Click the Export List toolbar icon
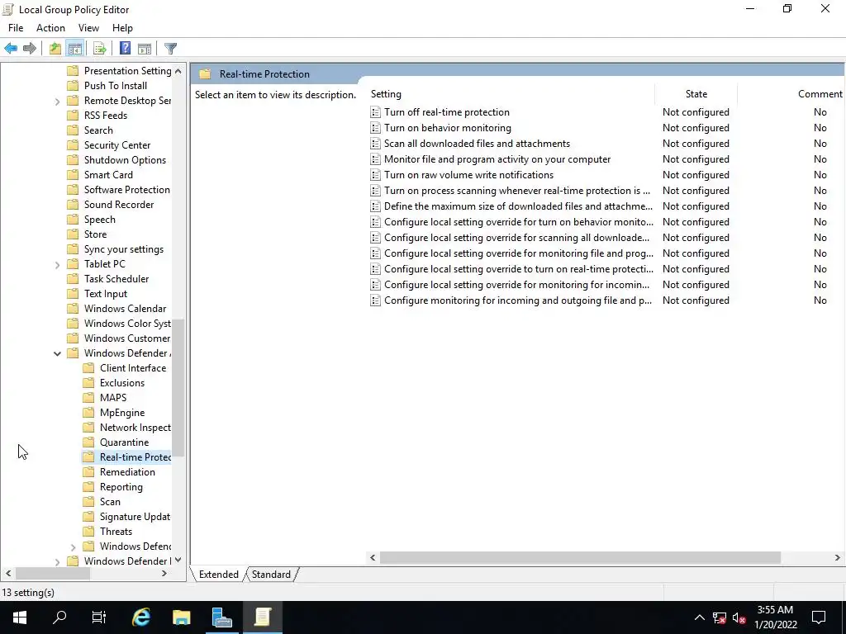Screen dimensions: 846x634 tap(100, 49)
